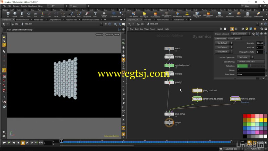The height and width of the screenshot is (151, 268).
Task: Click the L-System shelf tool
Action: [114, 14]
